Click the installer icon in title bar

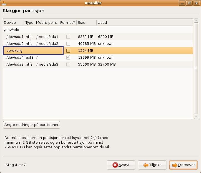[x=4, y=3]
